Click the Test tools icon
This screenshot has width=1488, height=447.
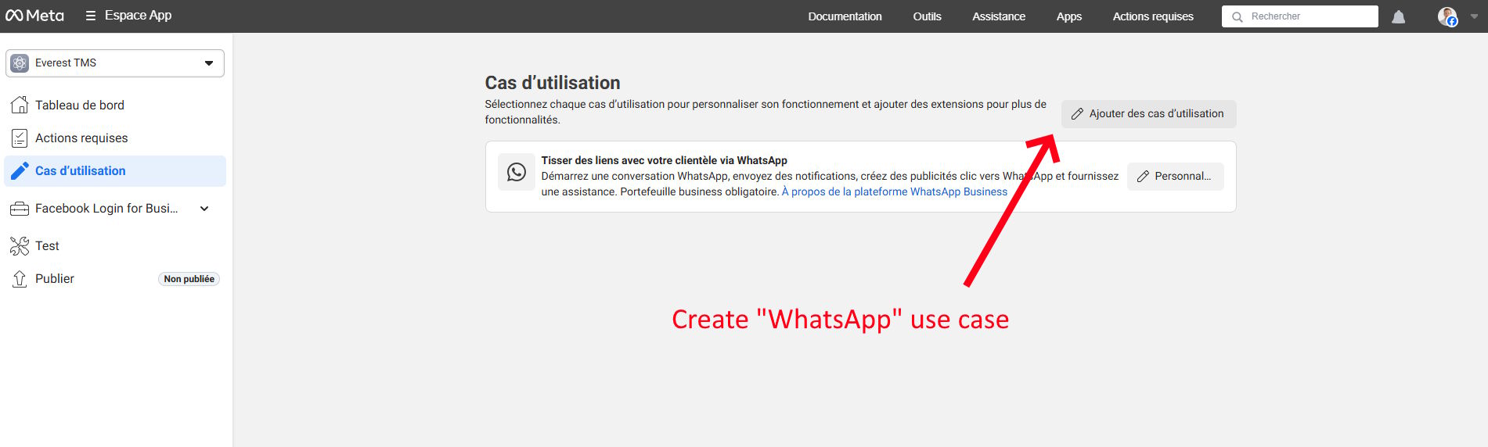point(20,246)
